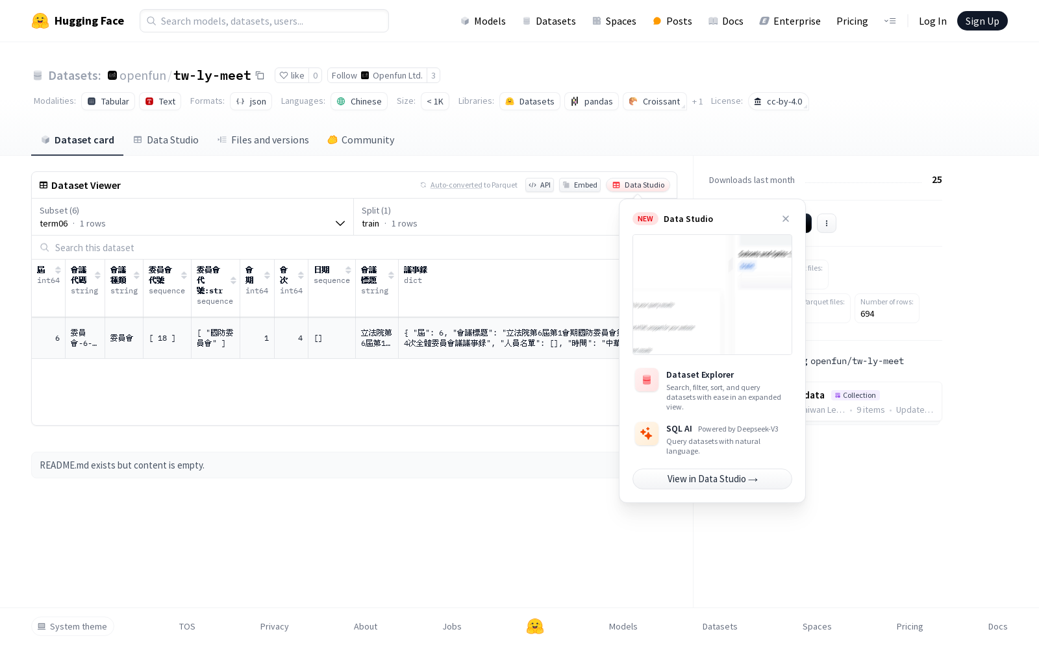This screenshot has width=1039, height=649.
Task: Switch to the Community tab
Action: 361,140
